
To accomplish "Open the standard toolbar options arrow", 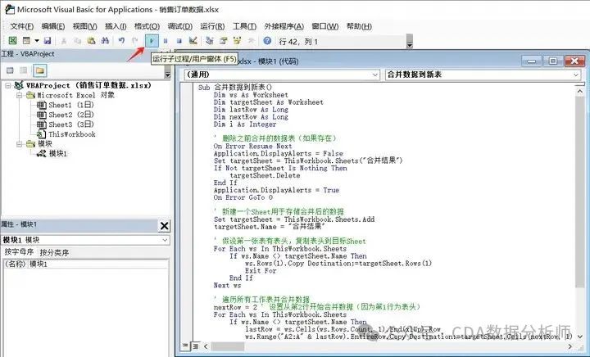I will [410, 41].
